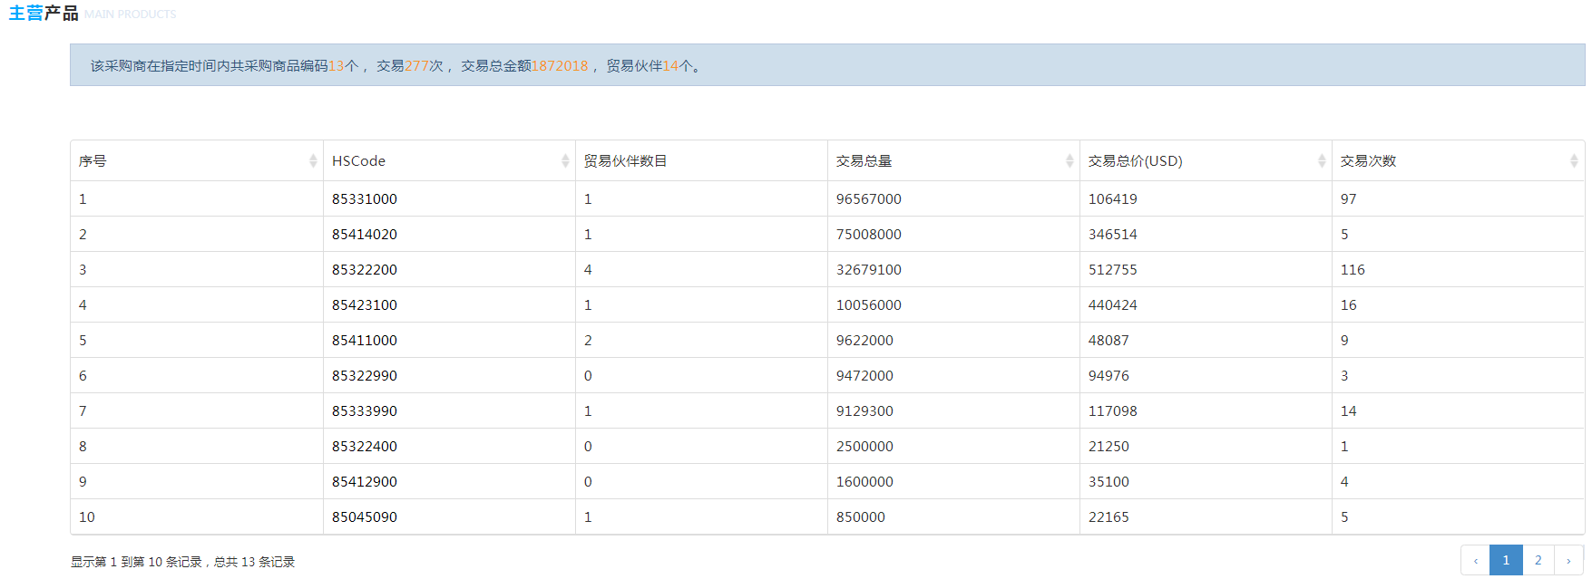
Task: Sort the table by HSCode using its arrows
Action: coord(565,161)
